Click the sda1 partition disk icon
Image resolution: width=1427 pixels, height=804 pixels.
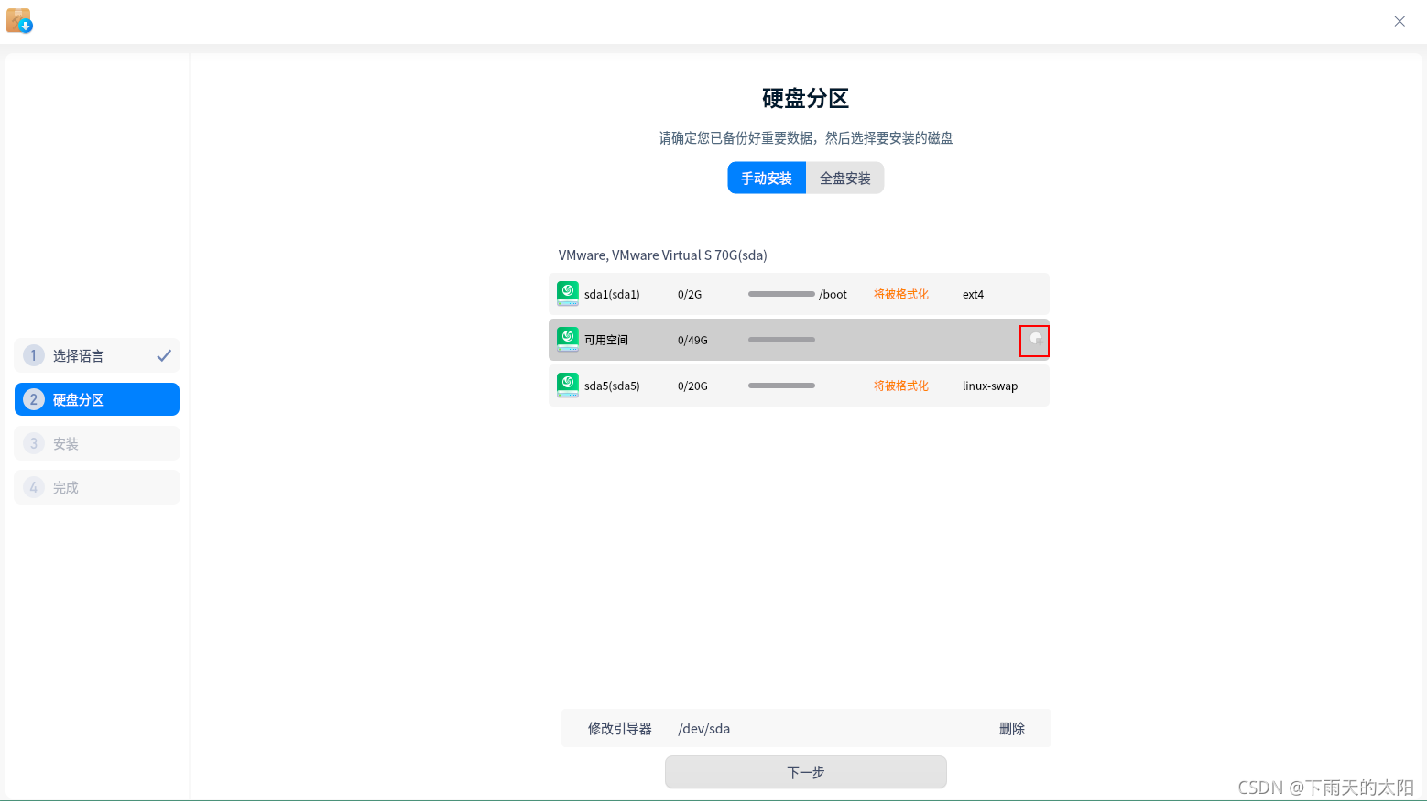(x=568, y=293)
